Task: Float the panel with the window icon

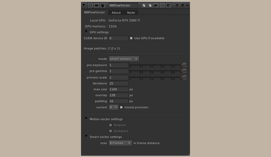Action: point(183,6)
